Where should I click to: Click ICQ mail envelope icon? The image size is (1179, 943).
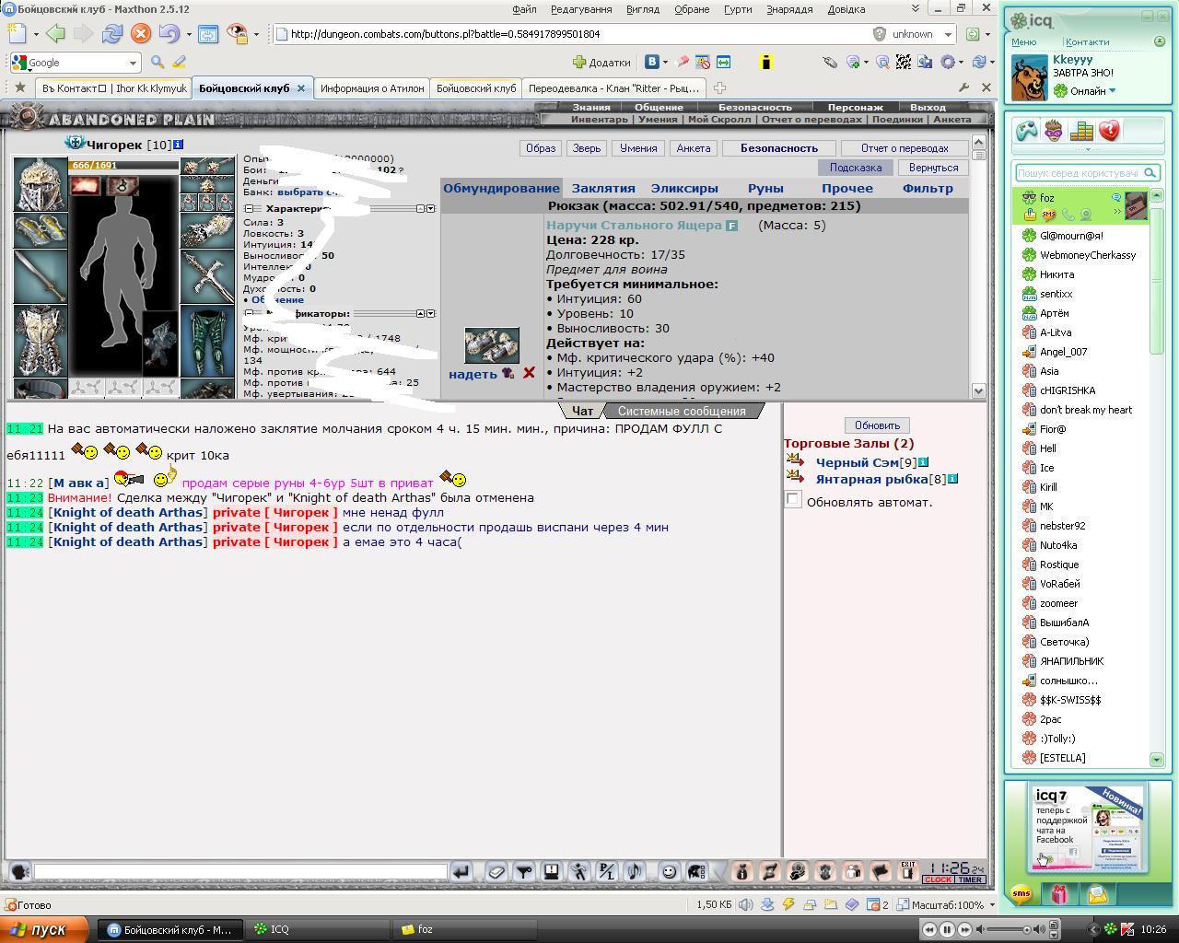1097,893
